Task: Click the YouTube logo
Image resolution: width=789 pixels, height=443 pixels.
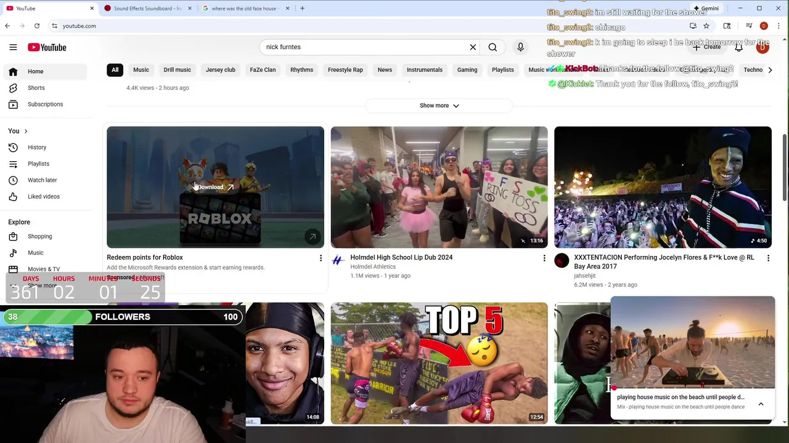Action: 47,47
